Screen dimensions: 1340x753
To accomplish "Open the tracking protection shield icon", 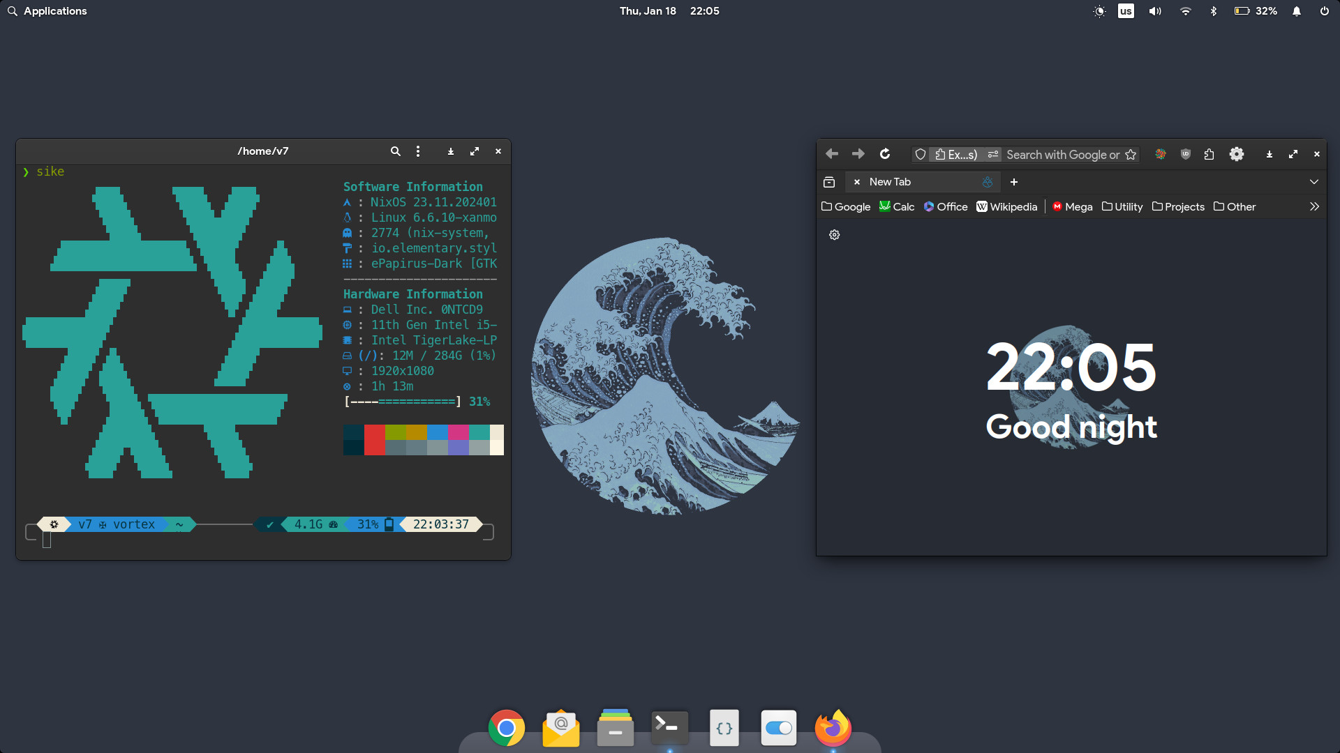I will point(921,155).
